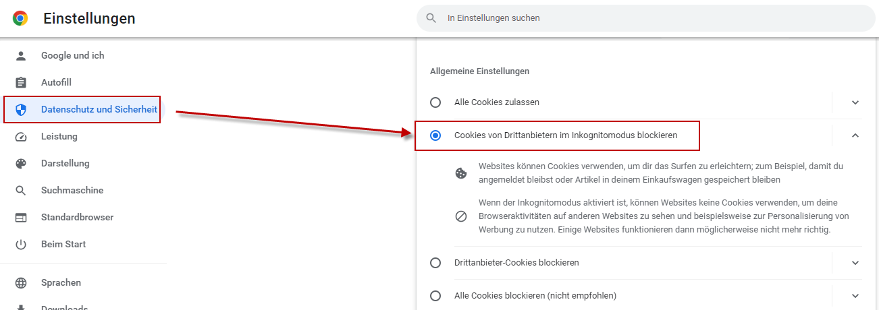Expand Drittanbieter-Cookies blockieren details
The image size is (879, 310).
pyautogui.click(x=855, y=263)
